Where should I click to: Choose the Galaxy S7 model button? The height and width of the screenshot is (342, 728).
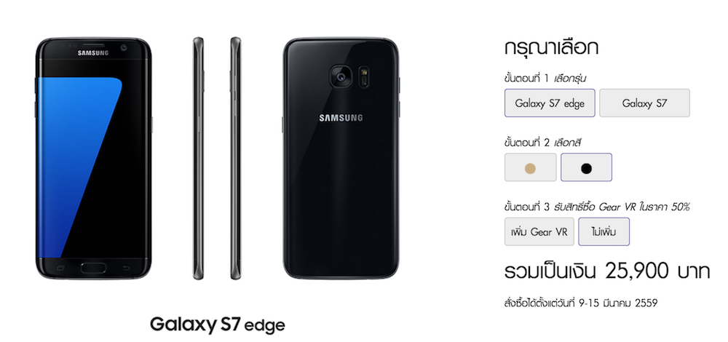tap(644, 103)
